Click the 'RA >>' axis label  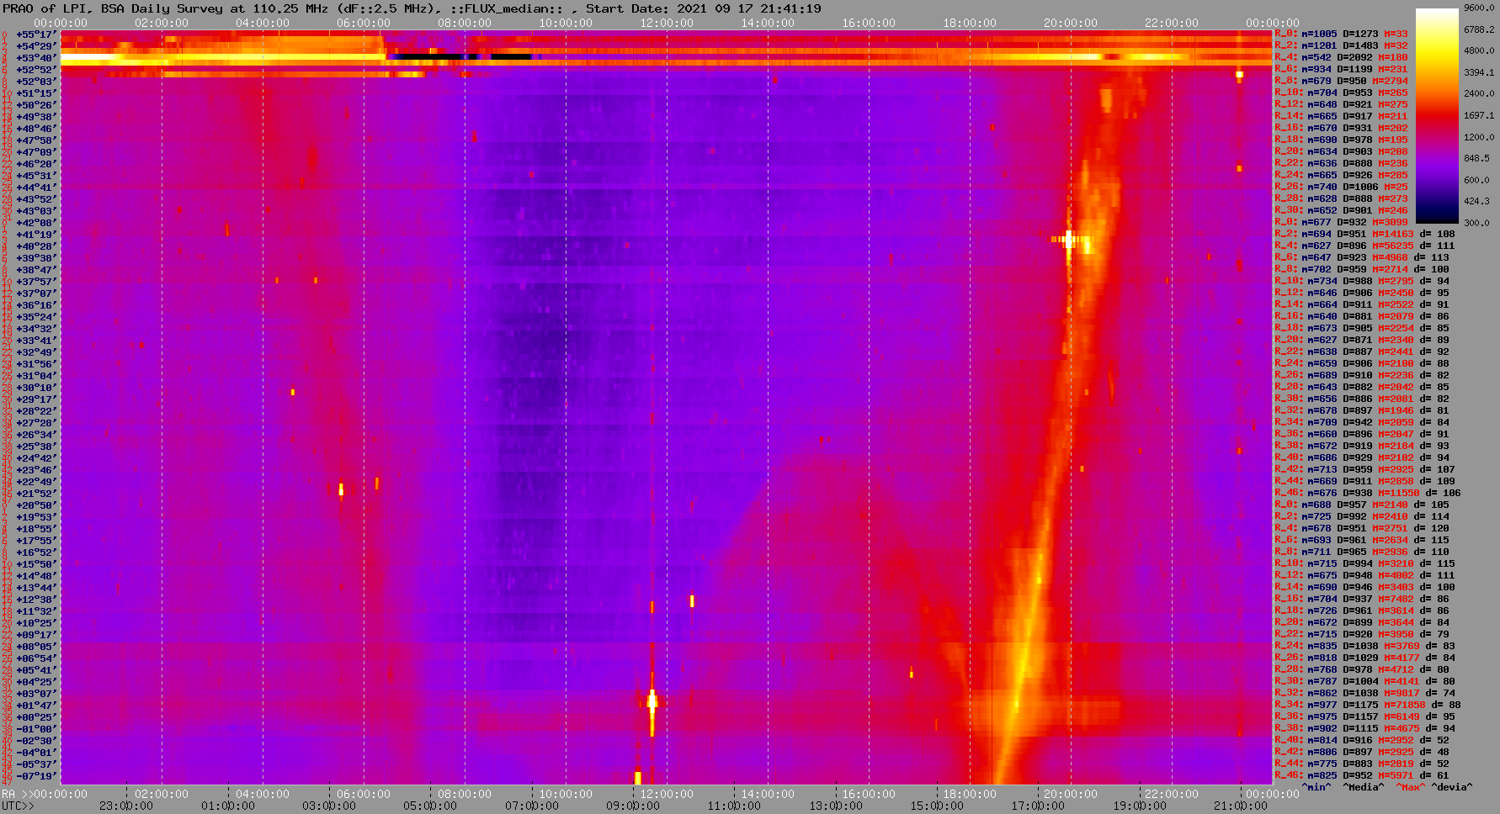(17, 795)
